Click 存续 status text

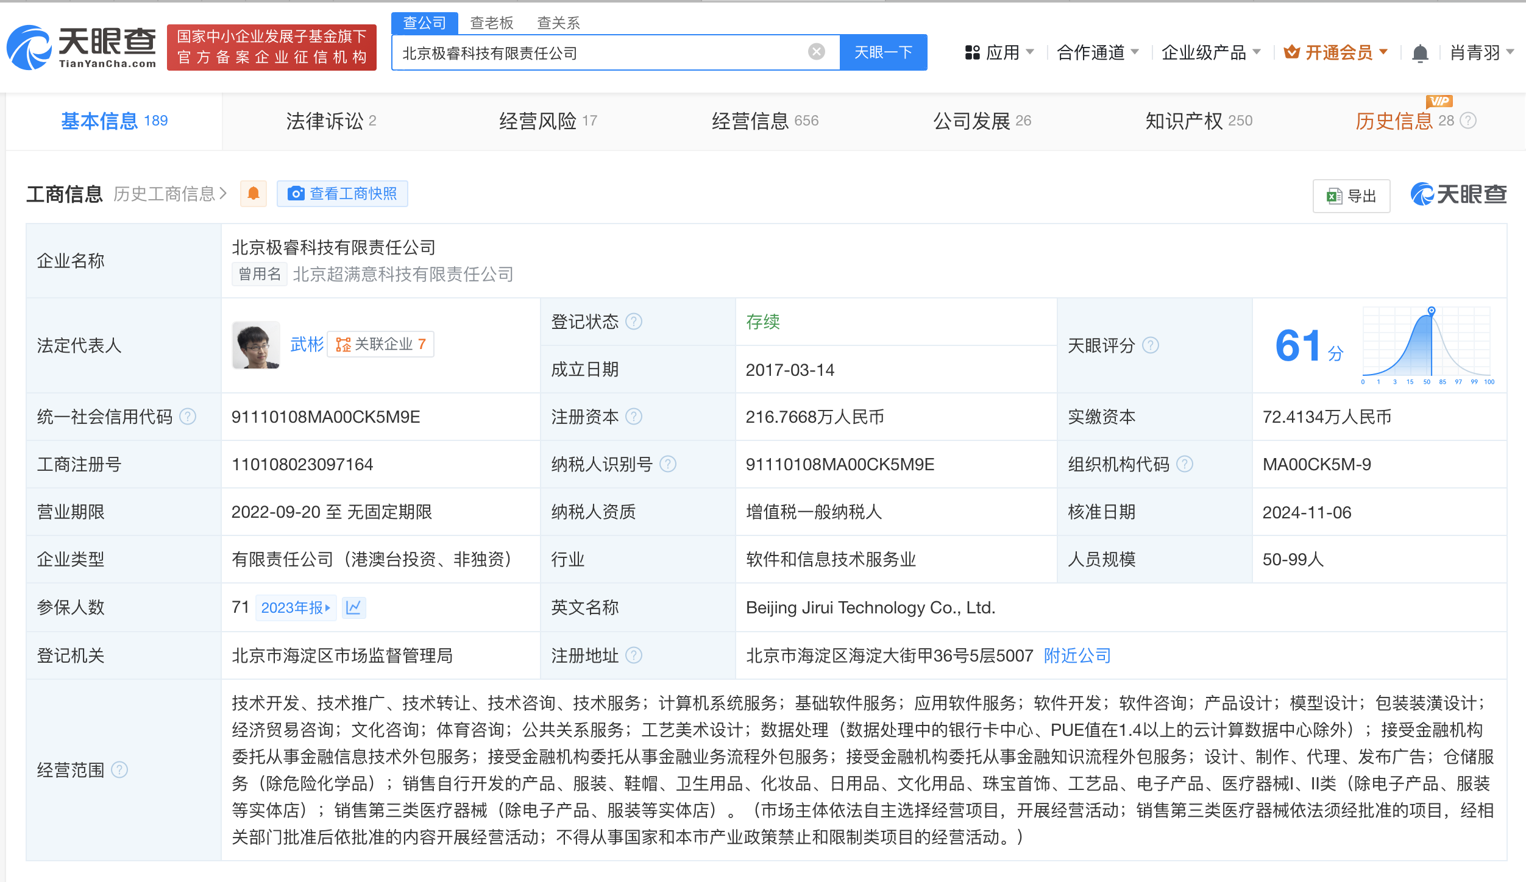click(762, 322)
